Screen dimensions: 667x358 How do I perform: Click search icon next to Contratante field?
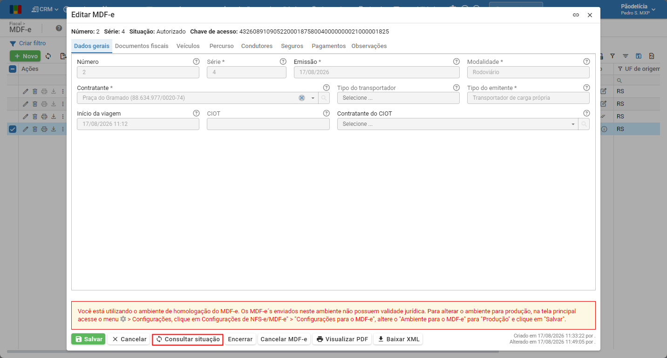[x=324, y=98]
